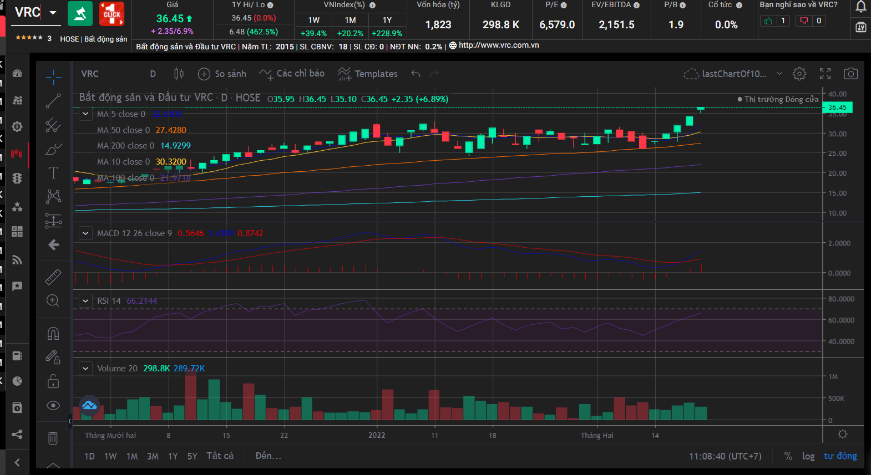
Task: Collapse the Volume 20 indicator legend
Action: pyautogui.click(x=85, y=369)
